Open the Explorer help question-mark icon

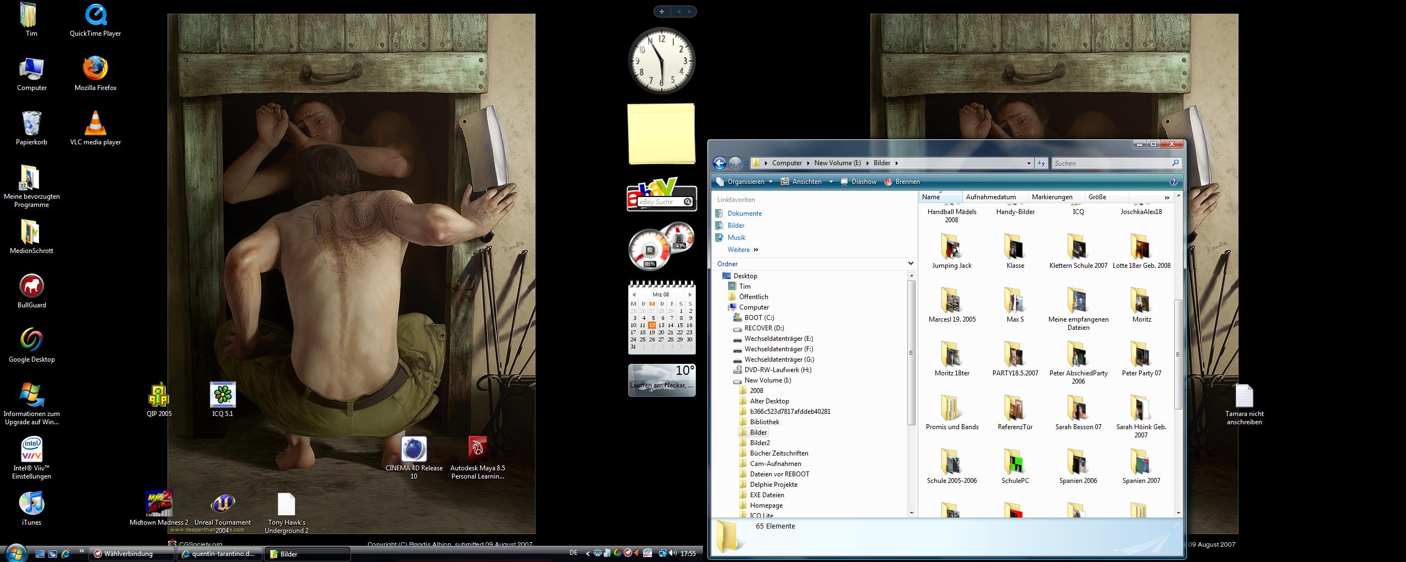(1174, 182)
